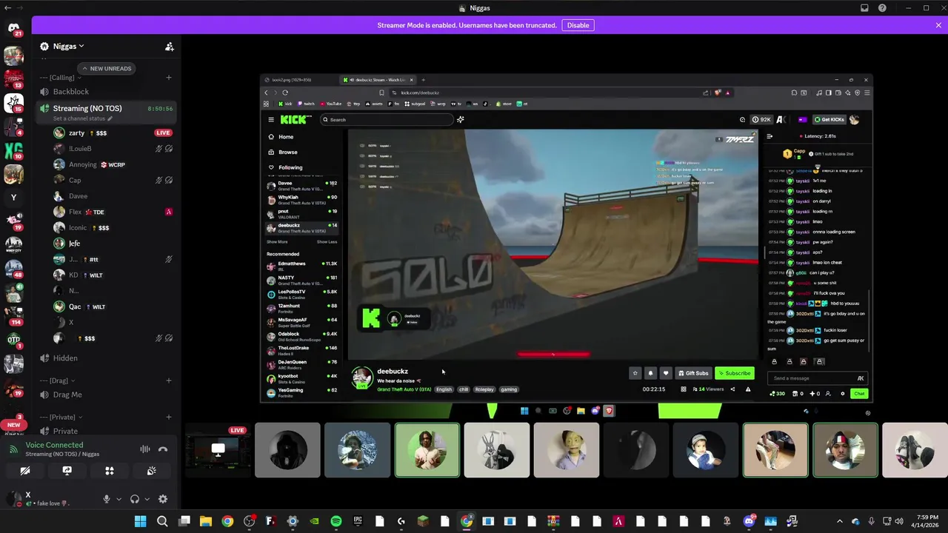
Task: Open headphone output options chevron
Action: coord(147,499)
